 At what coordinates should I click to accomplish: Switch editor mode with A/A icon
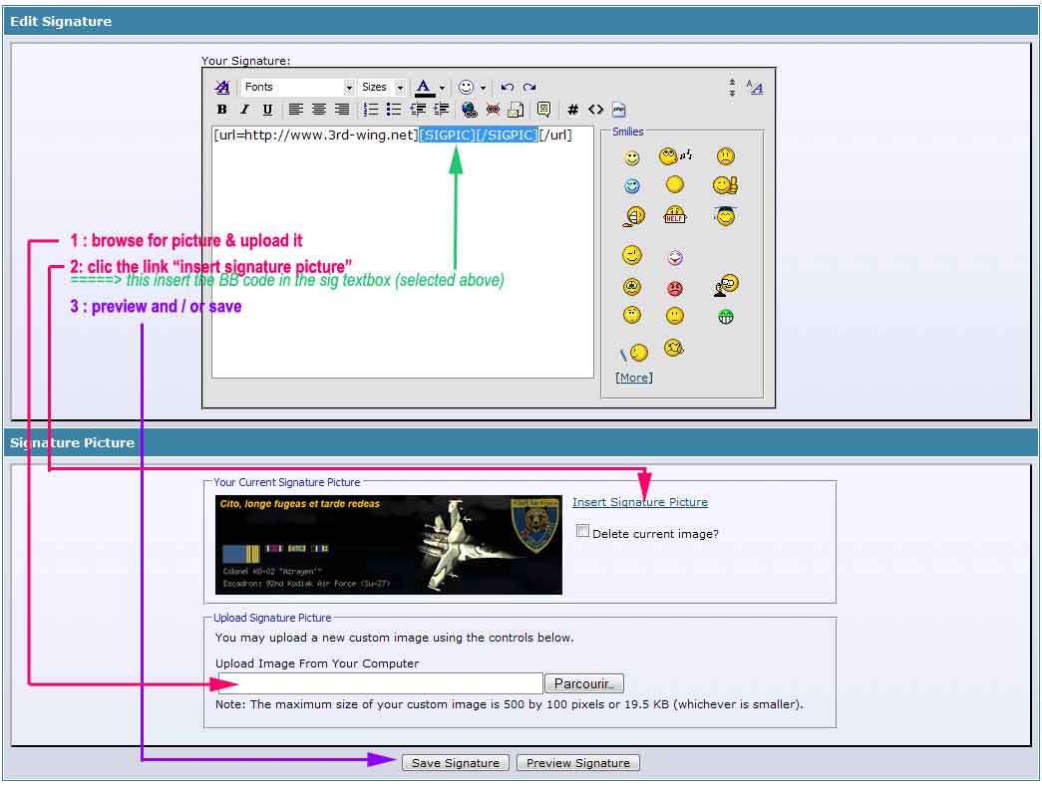click(x=754, y=87)
